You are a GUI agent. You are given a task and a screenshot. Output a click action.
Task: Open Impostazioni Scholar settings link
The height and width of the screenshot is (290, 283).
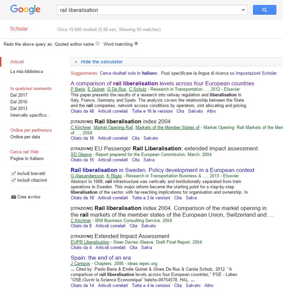pyautogui.click(x=256, y=73)
